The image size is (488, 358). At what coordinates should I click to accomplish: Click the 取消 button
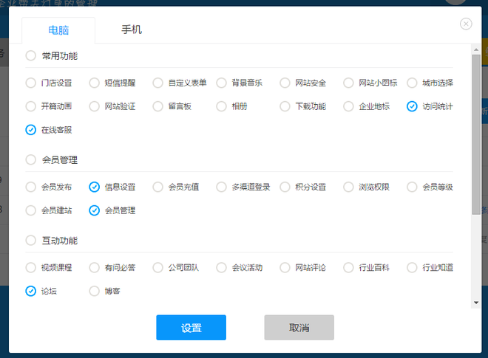point(299,328)
